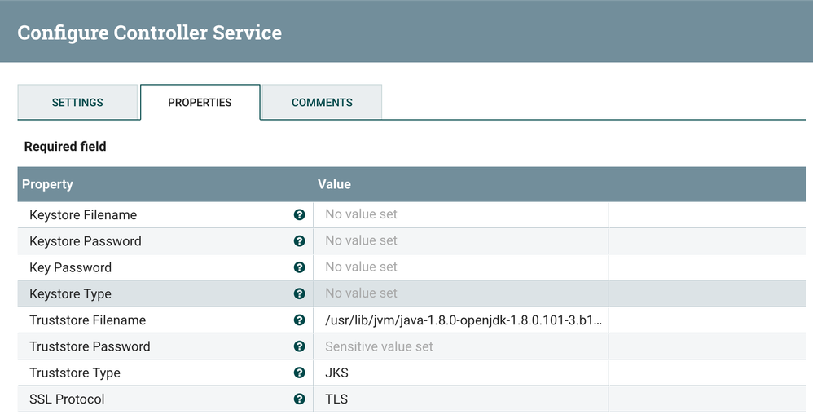813x419 pixels.
Task: Set the Key Password value
Action: point(460,267)
